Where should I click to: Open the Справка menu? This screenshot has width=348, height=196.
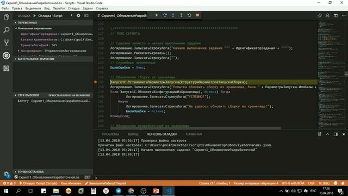(102, 8)
